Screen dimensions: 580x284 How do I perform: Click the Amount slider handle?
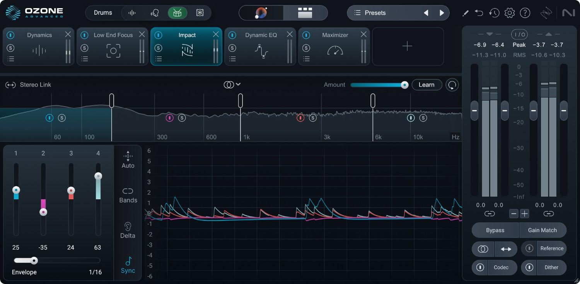(x=404, y=85)
